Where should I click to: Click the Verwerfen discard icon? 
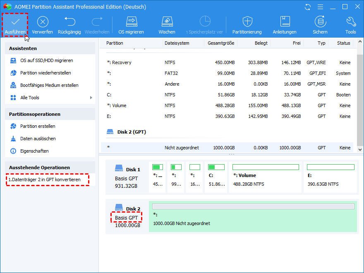[x=43, y=22]
